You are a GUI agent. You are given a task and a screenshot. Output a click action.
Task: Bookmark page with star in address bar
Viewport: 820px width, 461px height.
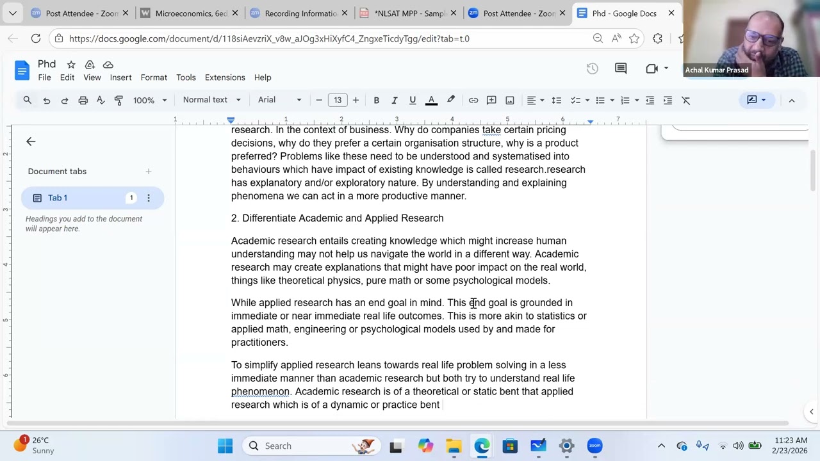pos(634,38)
